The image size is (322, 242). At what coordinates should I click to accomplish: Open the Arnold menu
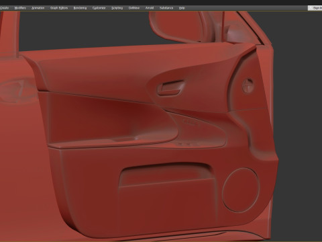pos(150,8)
